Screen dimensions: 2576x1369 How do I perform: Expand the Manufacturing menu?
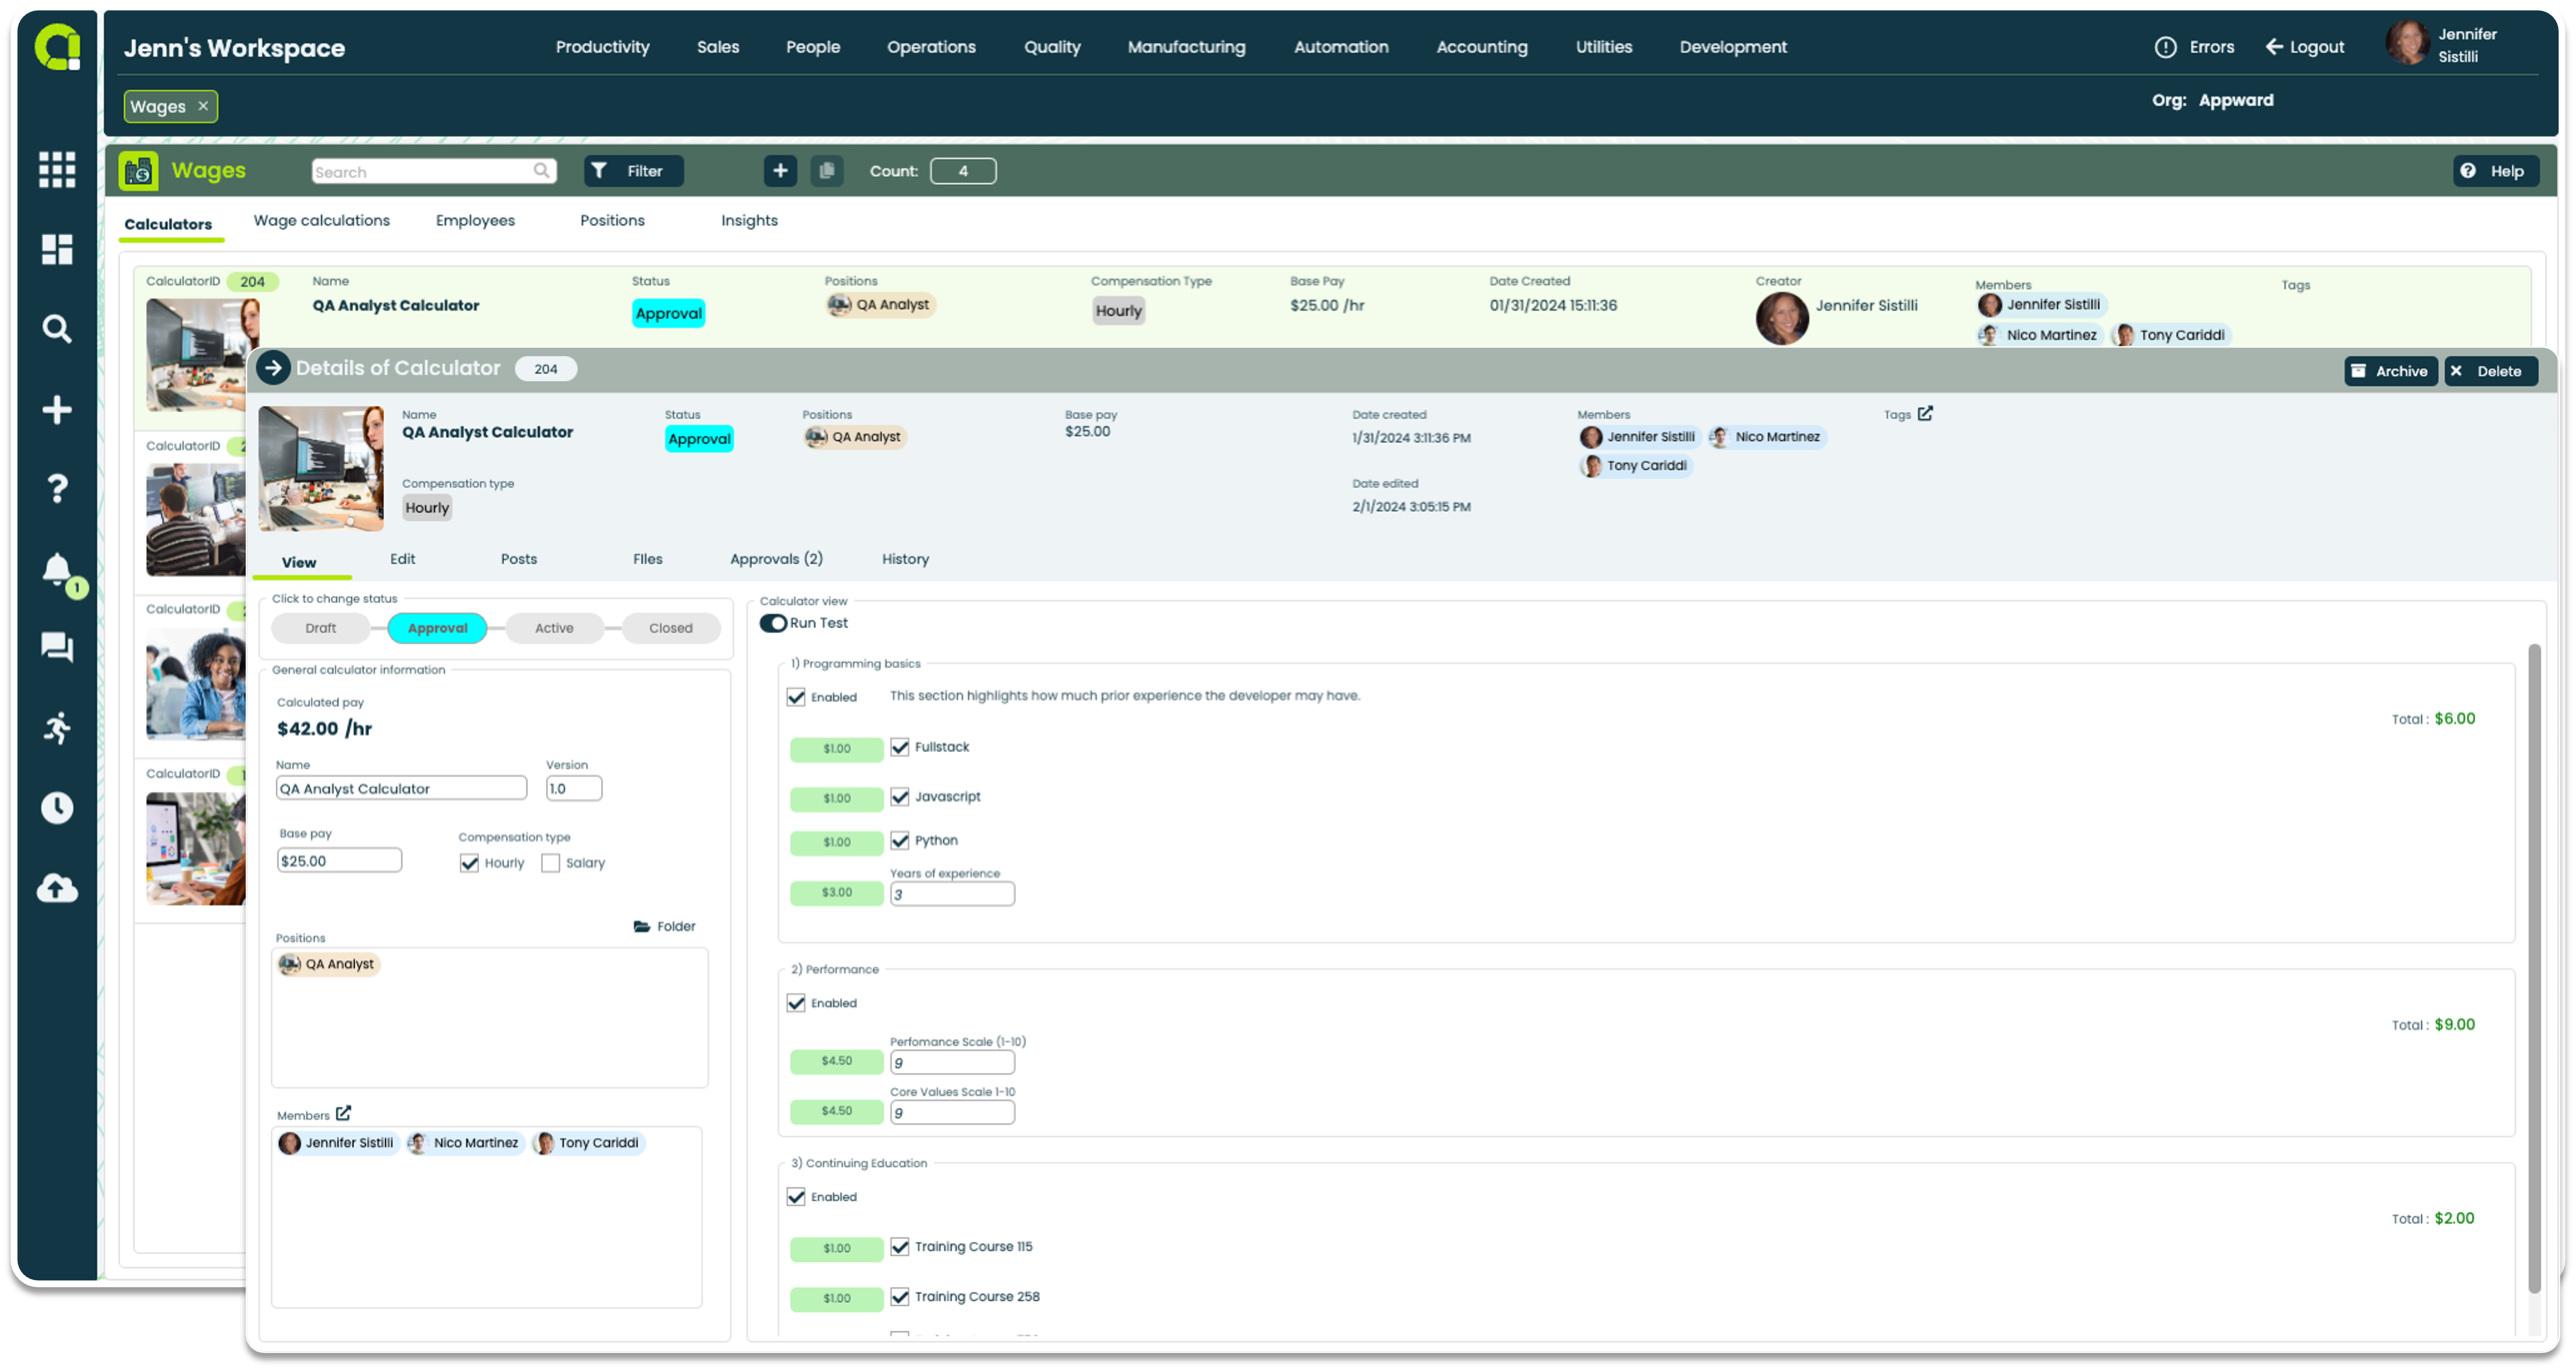[1186, 47]
